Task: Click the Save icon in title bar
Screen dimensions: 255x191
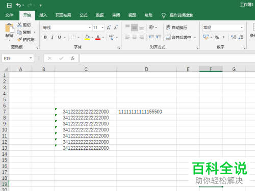Action: [x=9, y=5]
